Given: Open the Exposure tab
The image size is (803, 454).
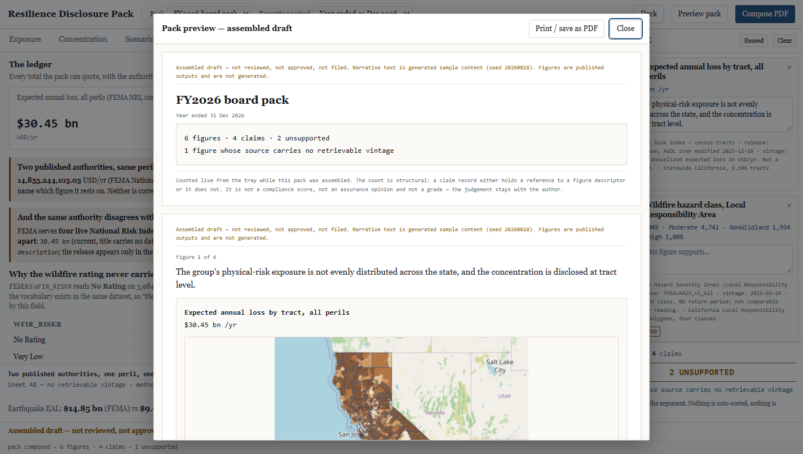Looking at the screenshot, I should (25, 39).
